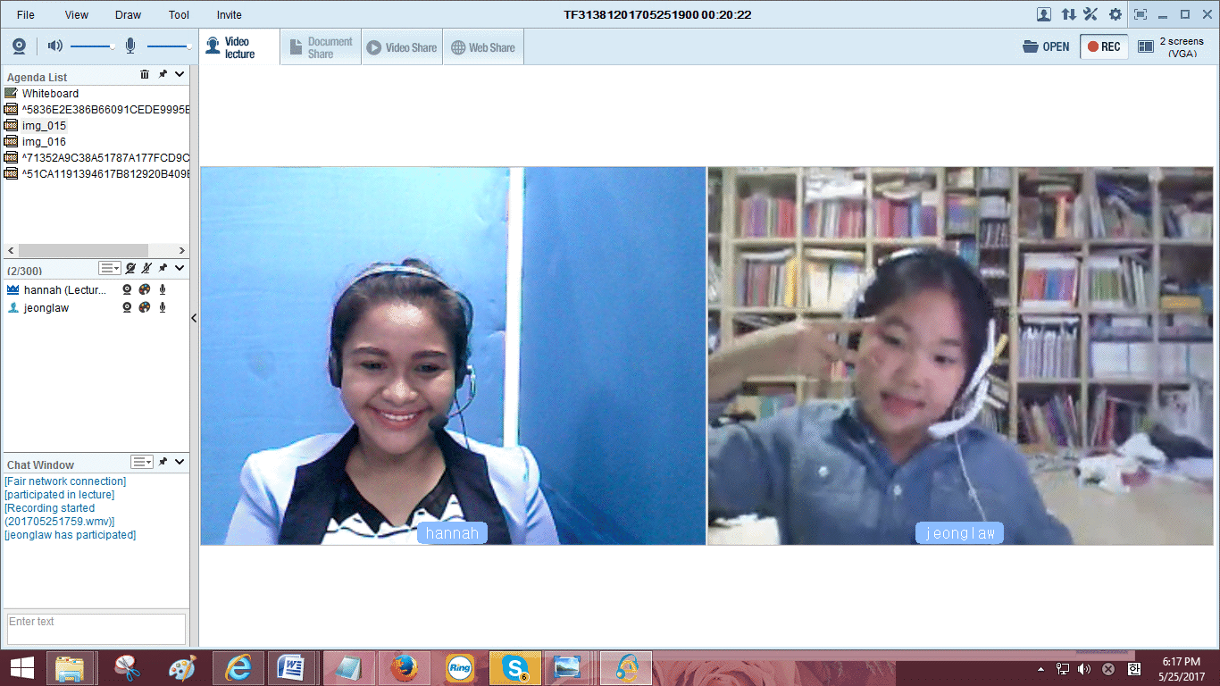Open the participant list options dropdown
Screen dimensions: 1220x686
[x=109, y=268]
